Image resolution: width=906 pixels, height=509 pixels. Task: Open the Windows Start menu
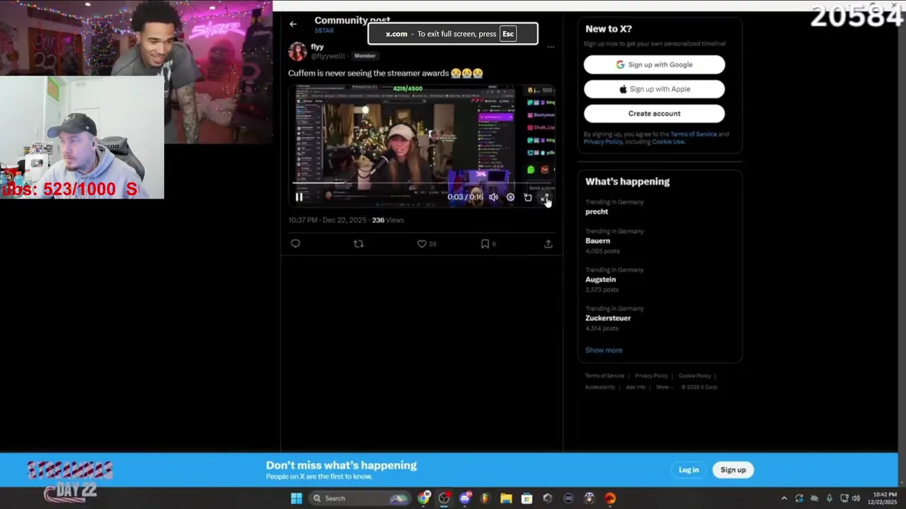(x=297, y=498)
